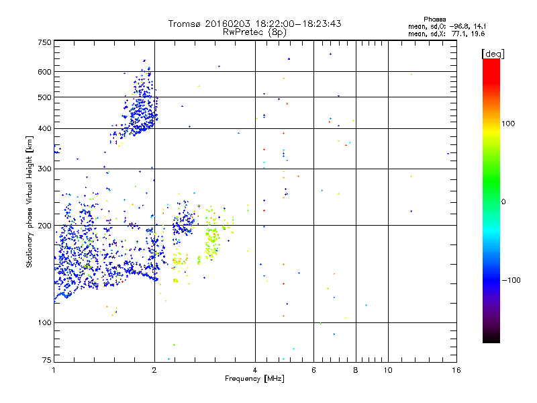Click the x-axis tick label '10'

coord(388,370)
